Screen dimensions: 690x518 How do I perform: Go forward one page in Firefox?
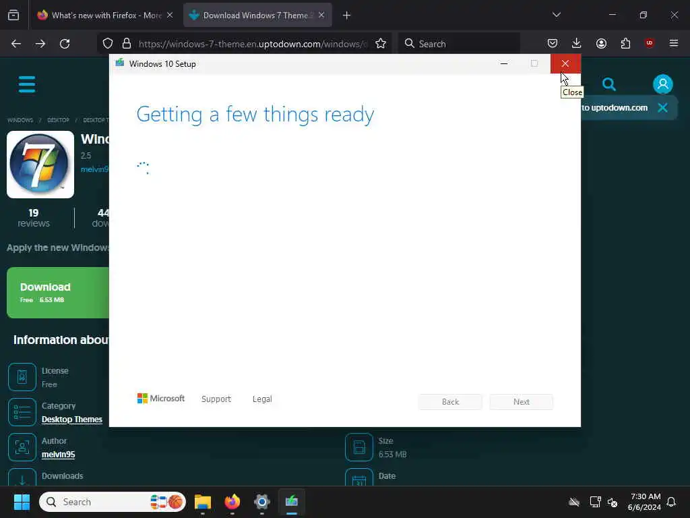[40, 44]
